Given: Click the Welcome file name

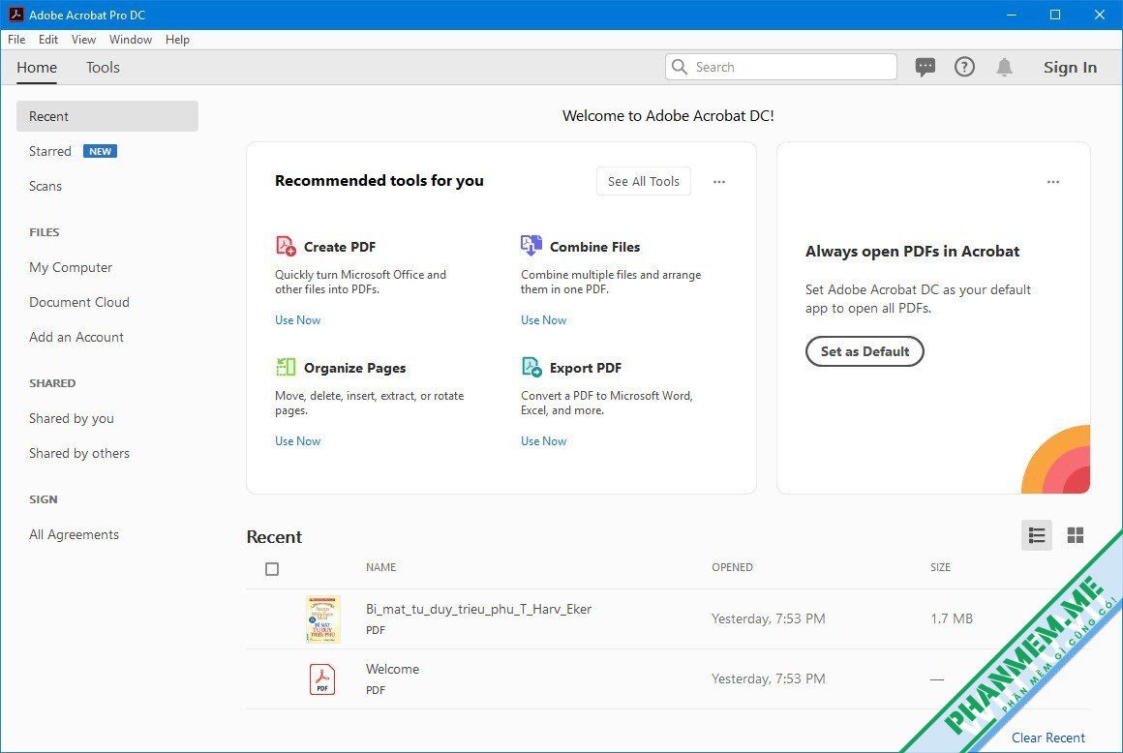Looking at the screenshot, I should (x=392, y=669).
